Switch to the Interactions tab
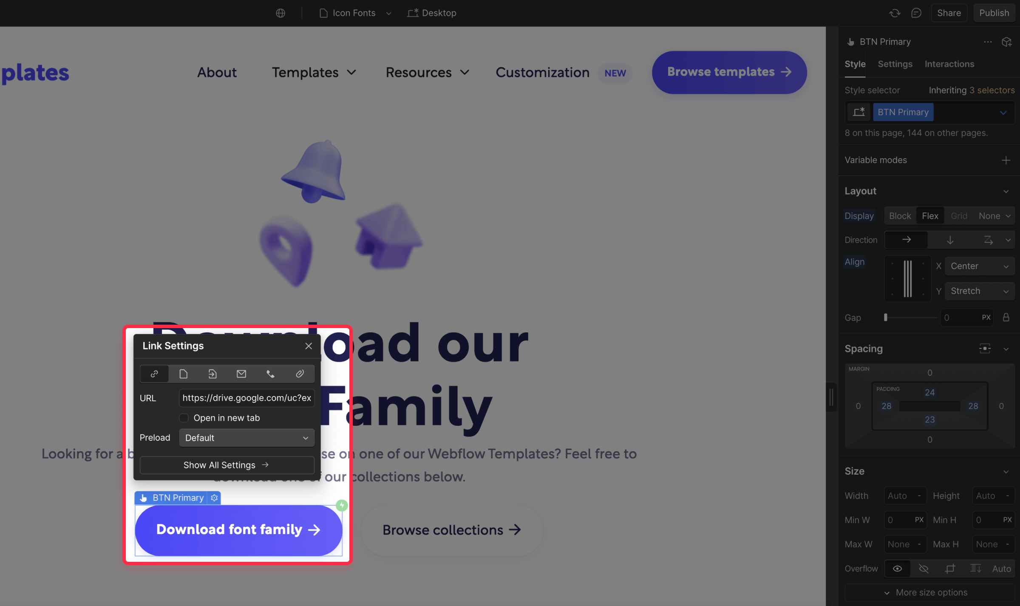 [x=949, y=64]
